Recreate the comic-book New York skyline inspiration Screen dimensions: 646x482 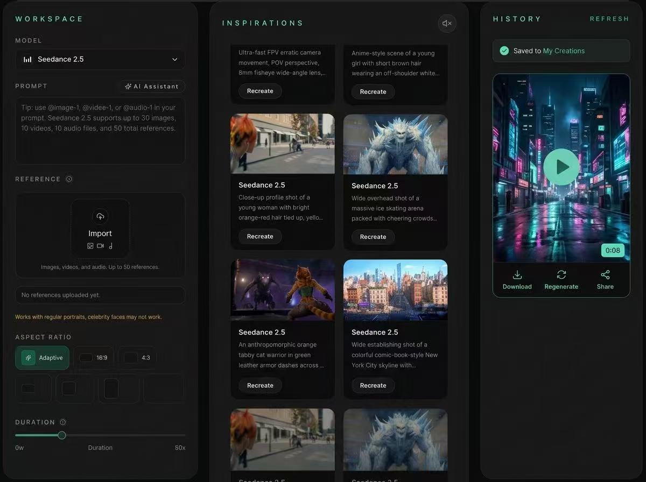(373, 385)
